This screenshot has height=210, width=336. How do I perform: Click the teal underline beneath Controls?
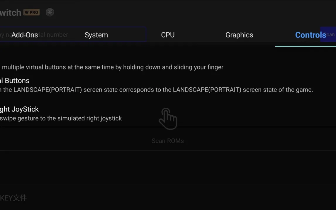click(306, 46)
